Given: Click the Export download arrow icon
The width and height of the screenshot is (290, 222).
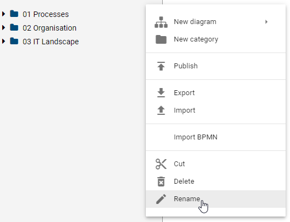Looking at the screenshot, I should point(161,93).
